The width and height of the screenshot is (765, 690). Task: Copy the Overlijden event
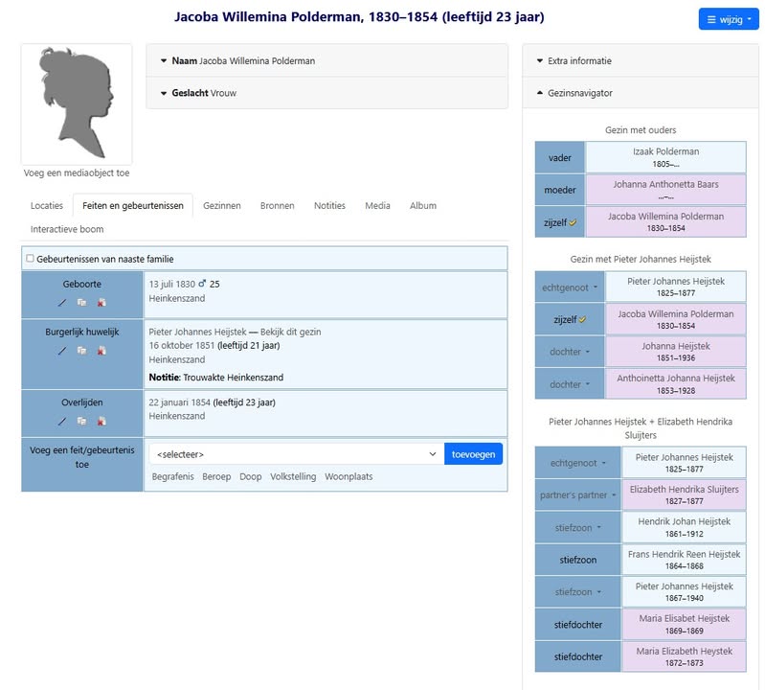pyautogui.click(x=81, y=421)
